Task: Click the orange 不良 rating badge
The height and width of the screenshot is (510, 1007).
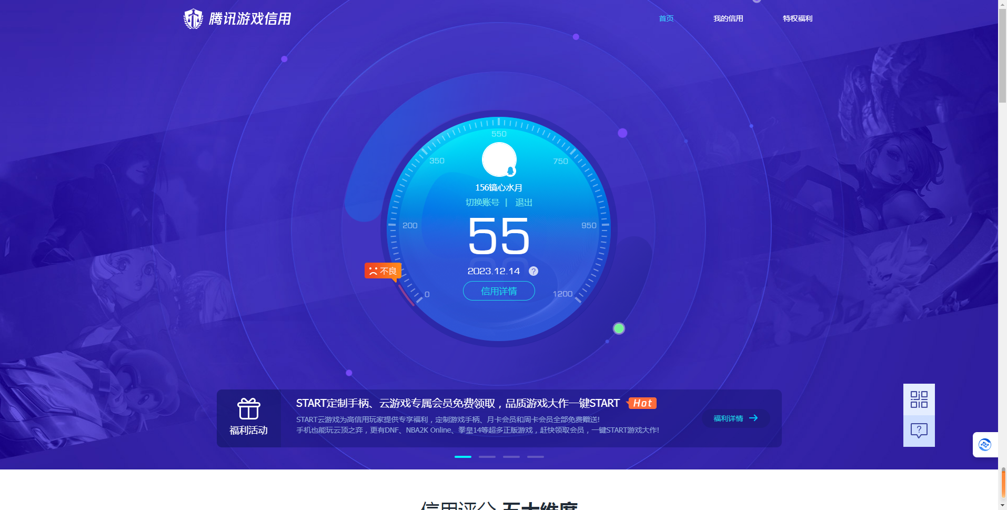Action: 383,271
